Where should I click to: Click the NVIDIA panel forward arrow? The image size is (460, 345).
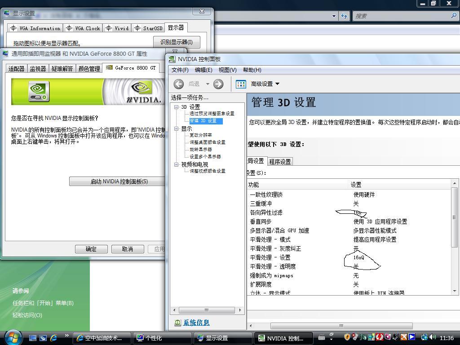click(218, 84)
